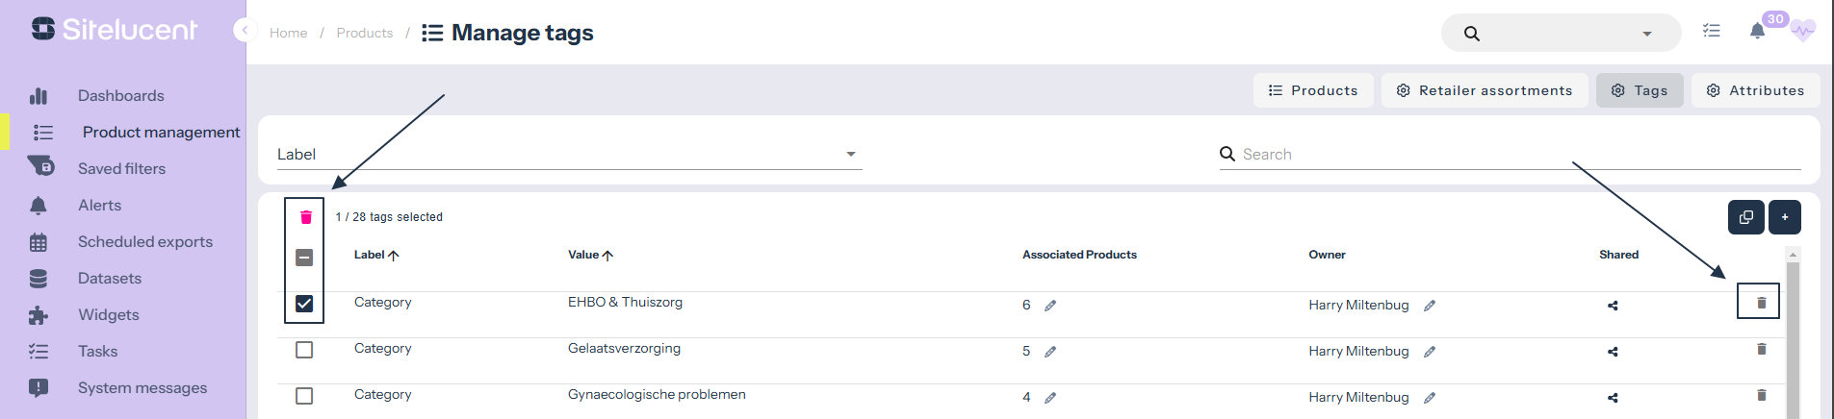Screen dimensions: 1834x419
Task: Delete the EHBO & Thuiszorg tag row
Action: (1761, 303)
